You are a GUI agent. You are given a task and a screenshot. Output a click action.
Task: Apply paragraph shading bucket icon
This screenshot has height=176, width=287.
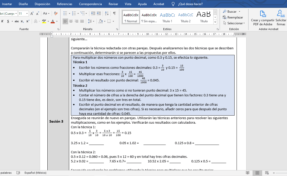[x=101, y=21]
